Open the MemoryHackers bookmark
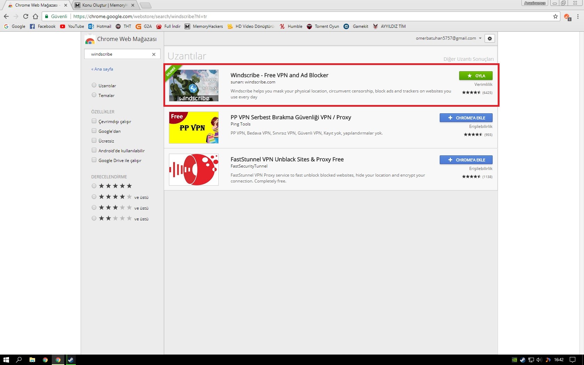The width and height of the screenshot is (584, 365). [204, 26]
